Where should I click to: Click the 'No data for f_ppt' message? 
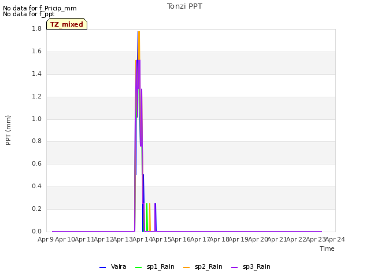[29, 14]
